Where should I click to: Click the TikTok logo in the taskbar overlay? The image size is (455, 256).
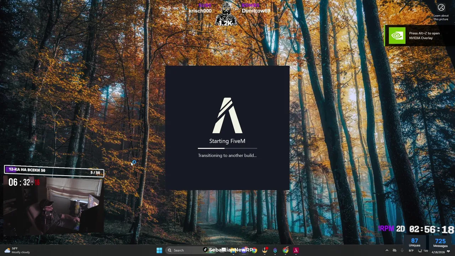(205, 250)
